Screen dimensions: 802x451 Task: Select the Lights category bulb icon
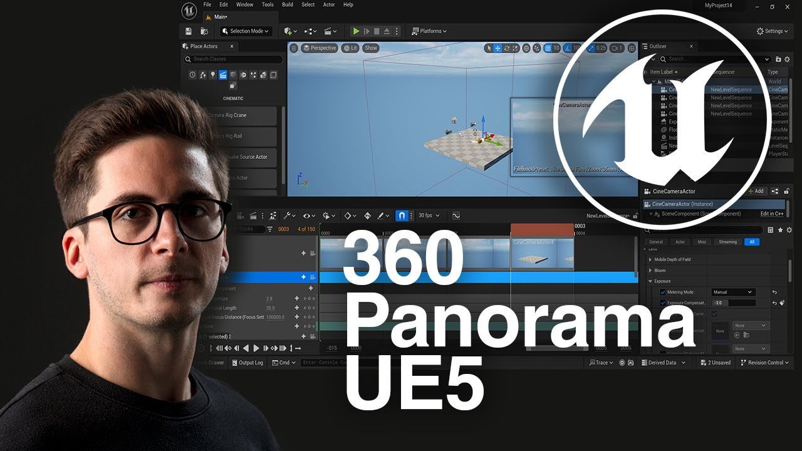click(212, 75)
